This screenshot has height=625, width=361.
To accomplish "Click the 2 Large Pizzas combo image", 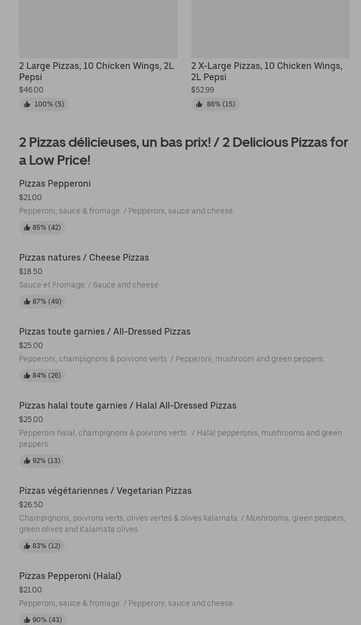I will point(98,28).
